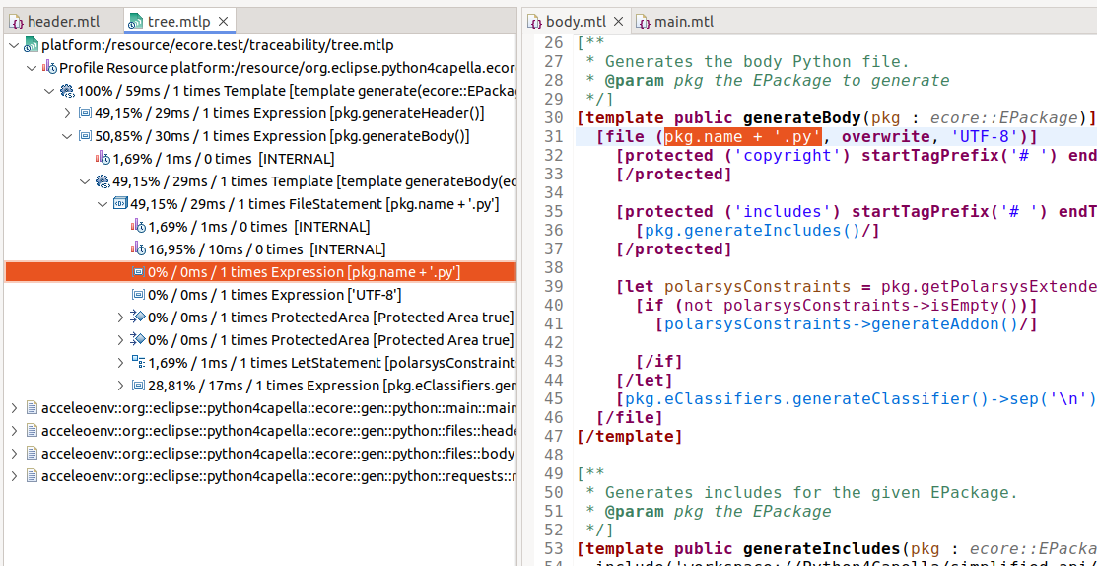Open the main.mtl tab
The image size is (1097, 566).
(676, 22)
